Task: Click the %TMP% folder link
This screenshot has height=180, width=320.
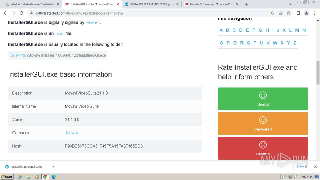Action: click(x=18, y=55)
